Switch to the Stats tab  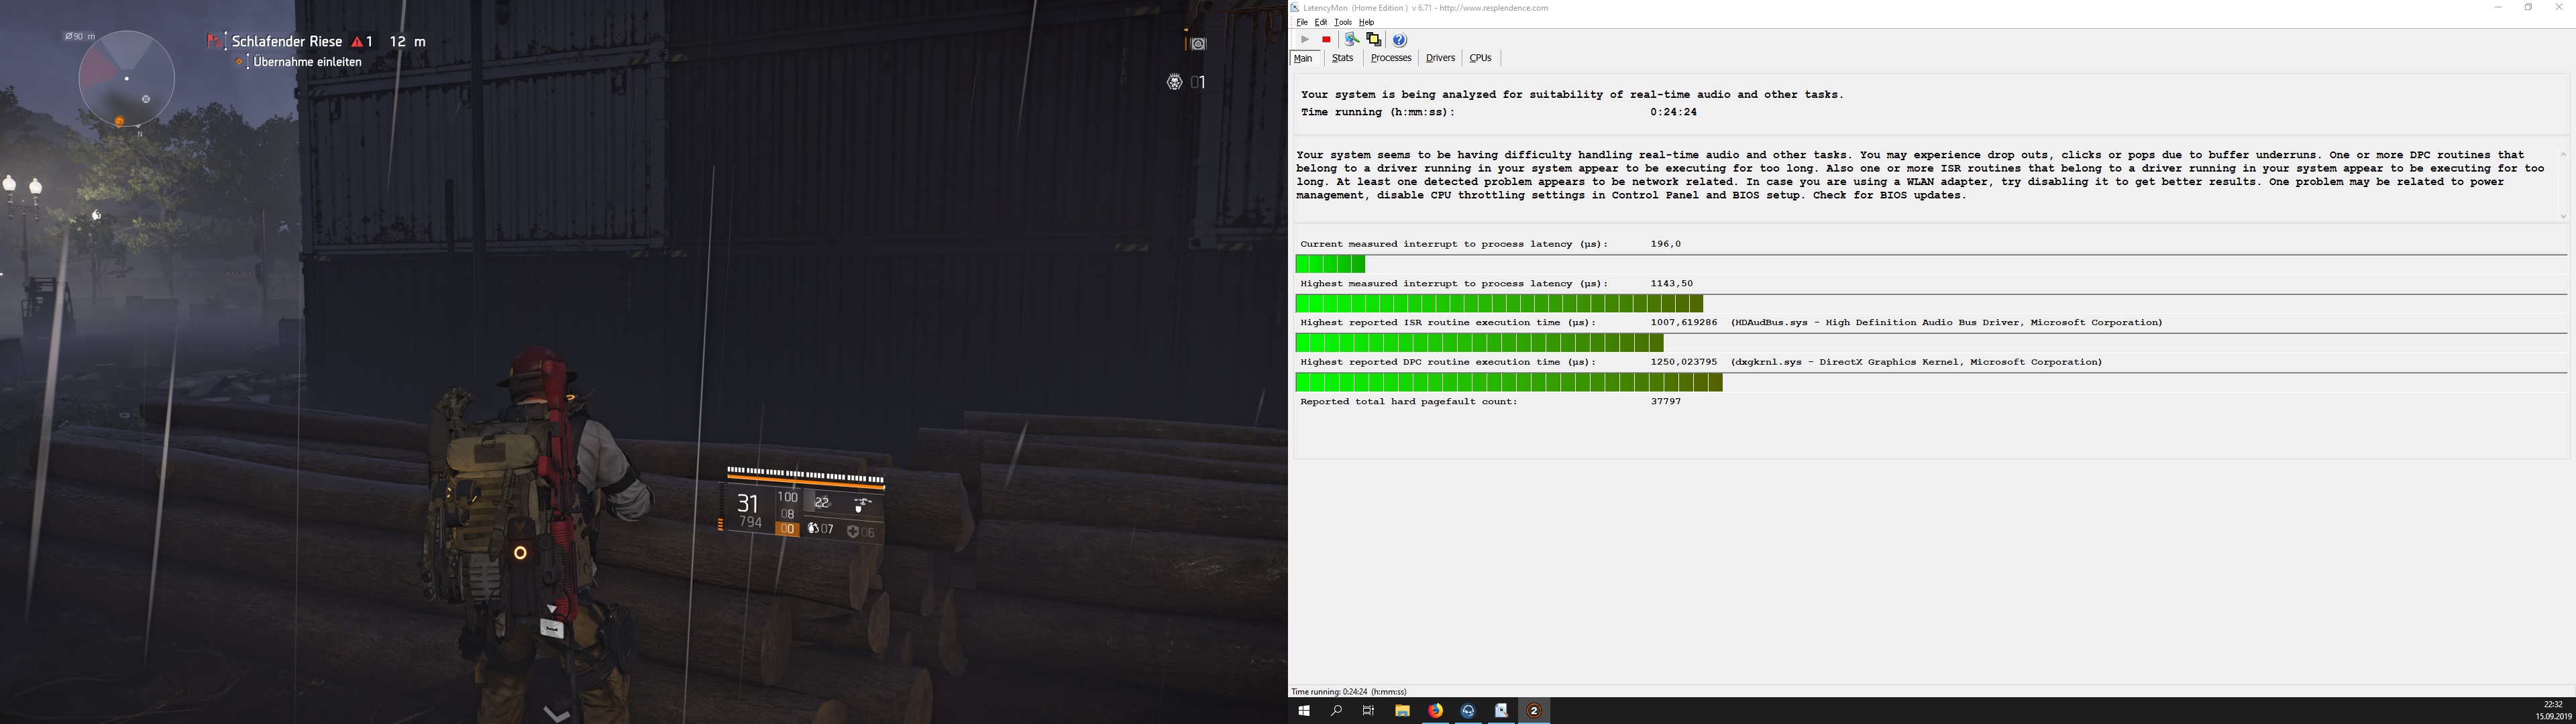[x=1342, y=58]
